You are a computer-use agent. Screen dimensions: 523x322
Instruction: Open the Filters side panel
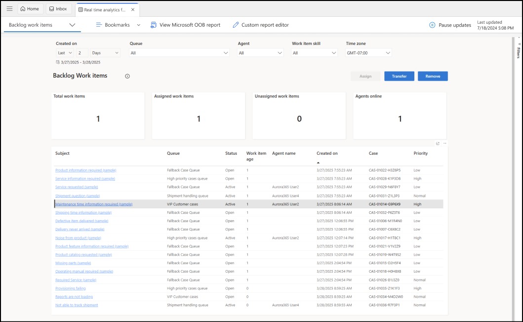coord(516,52)
